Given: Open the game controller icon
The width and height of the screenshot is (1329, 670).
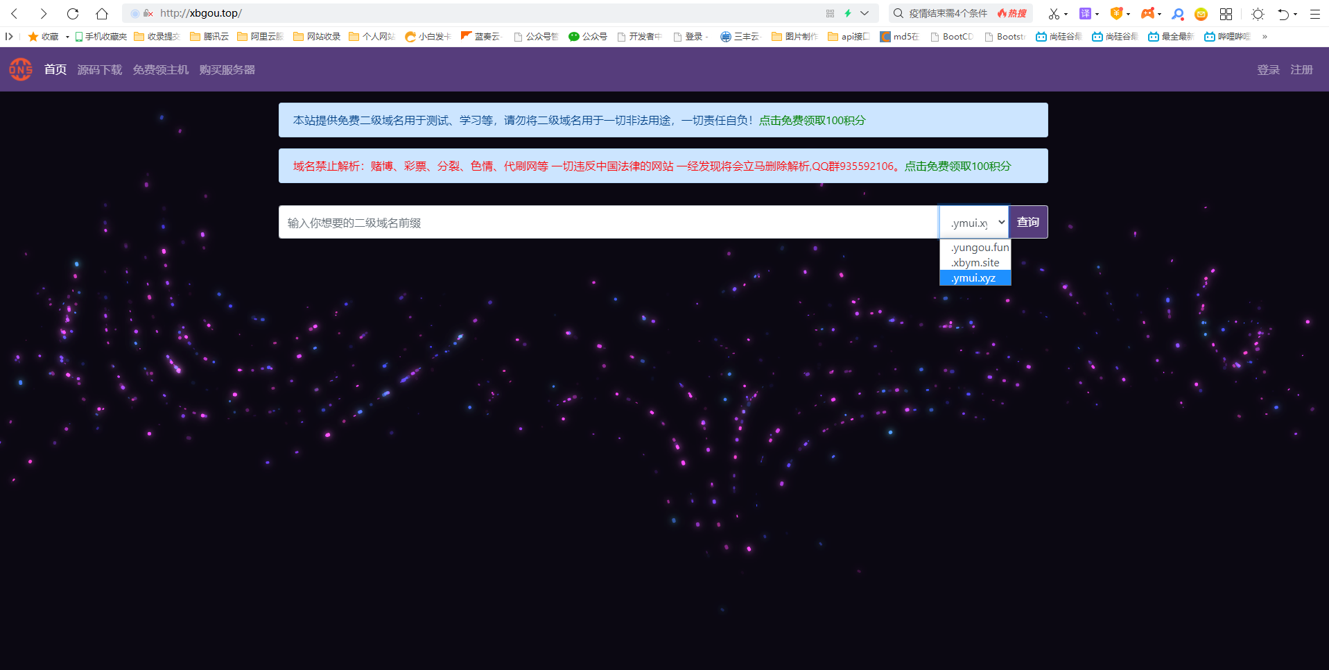Looking at the screenshot, I should tap(1148, 13).
